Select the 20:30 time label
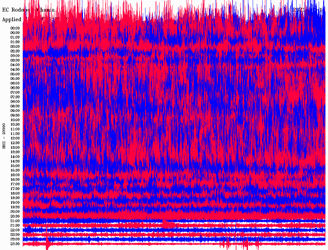Viewport: 328px width, 250px height. pos(15,216)
